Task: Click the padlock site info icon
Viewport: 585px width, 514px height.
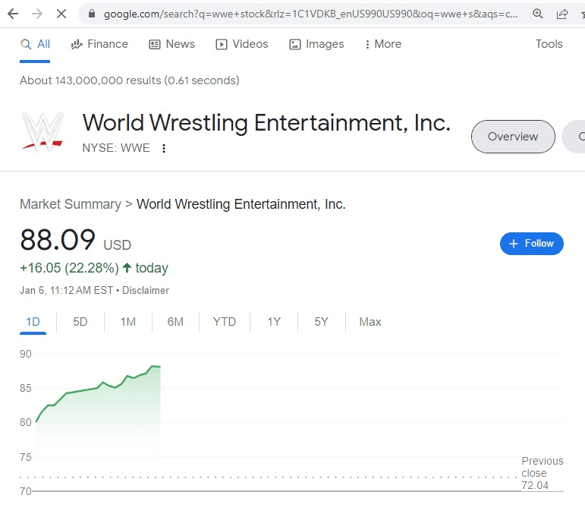Action: coord(92,14)
